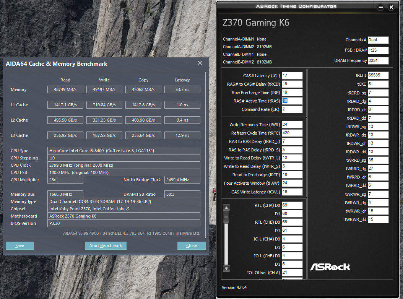This screenshot has width=403, height=299.
Task: Click Memory Write result 49197 MB/s
Action: coord(104,89)
